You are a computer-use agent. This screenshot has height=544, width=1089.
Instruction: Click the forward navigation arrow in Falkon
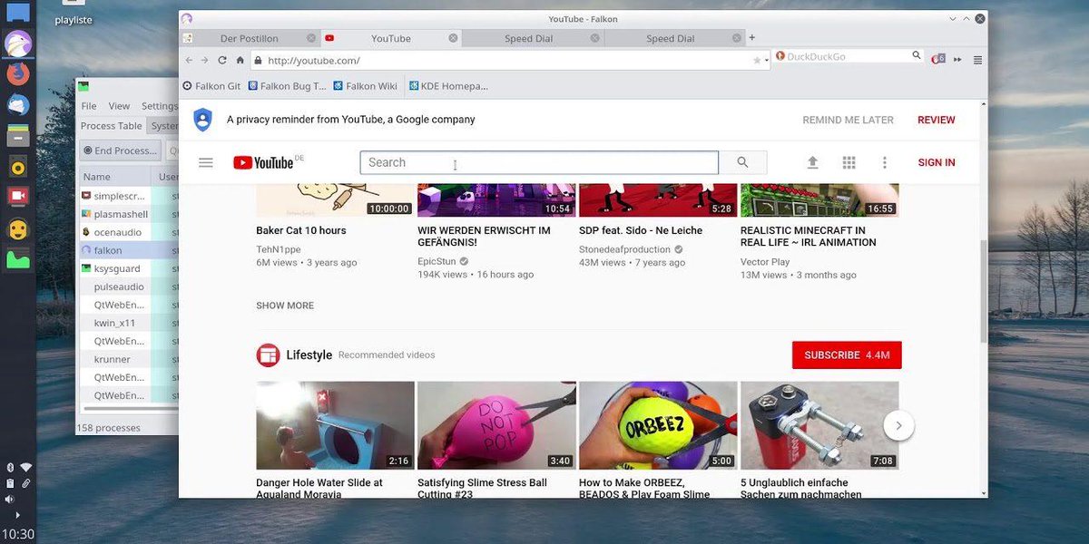[x=205, y=61]
